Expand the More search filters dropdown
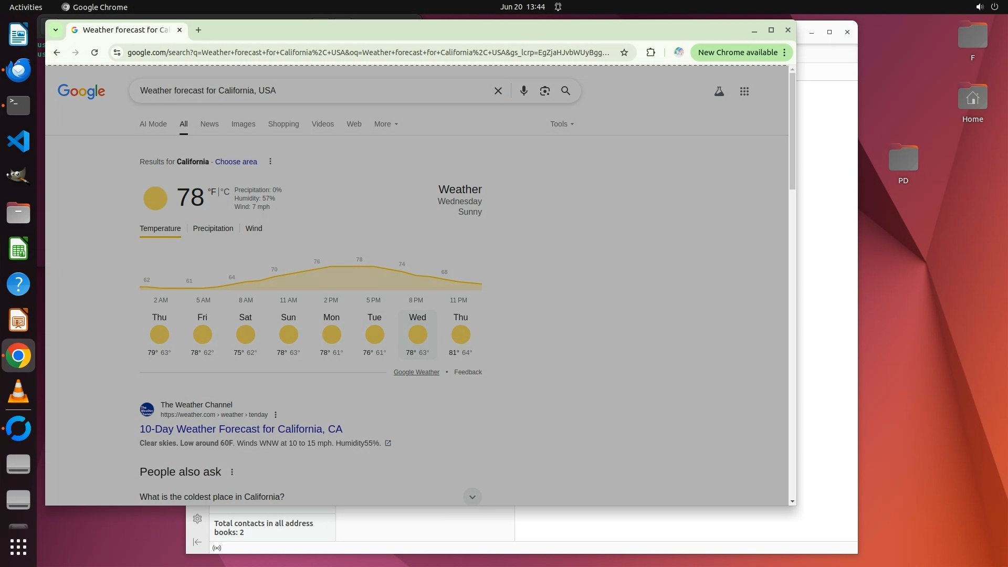This screenshot has height=567, width=1008. [x=386, y=124]
